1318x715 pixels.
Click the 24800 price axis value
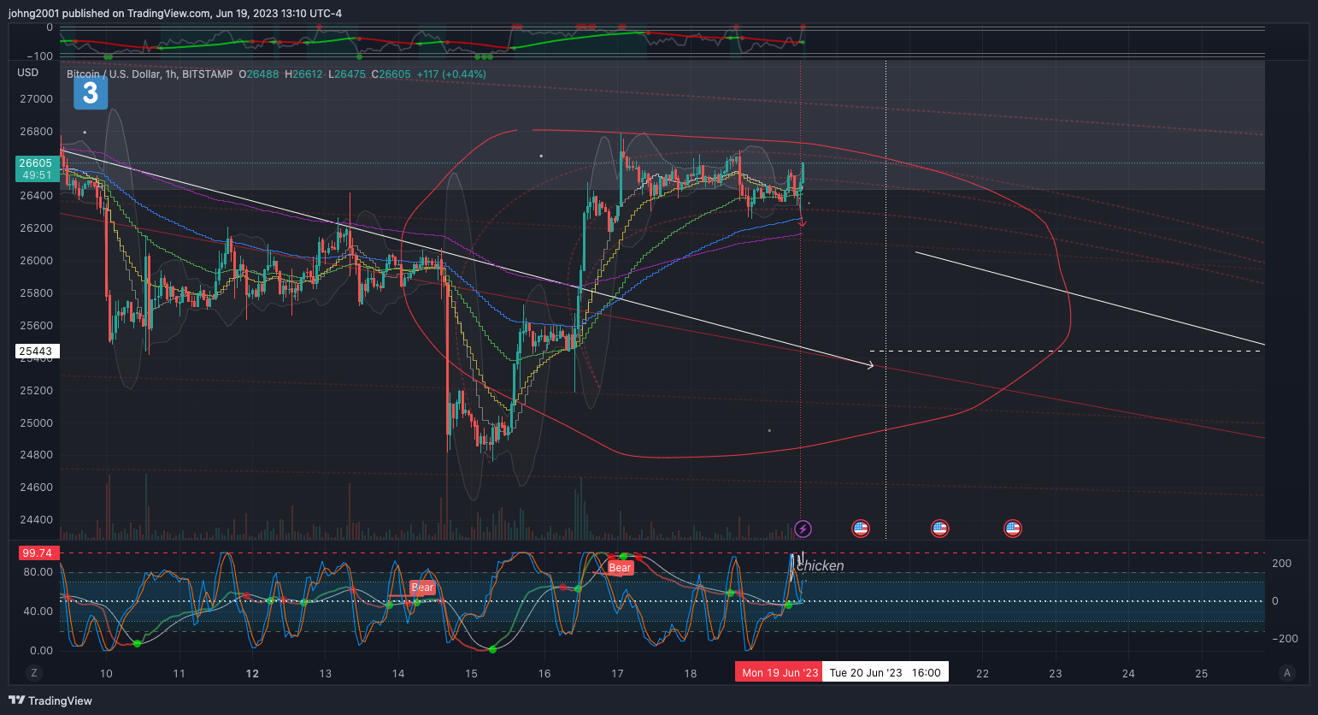36,455
